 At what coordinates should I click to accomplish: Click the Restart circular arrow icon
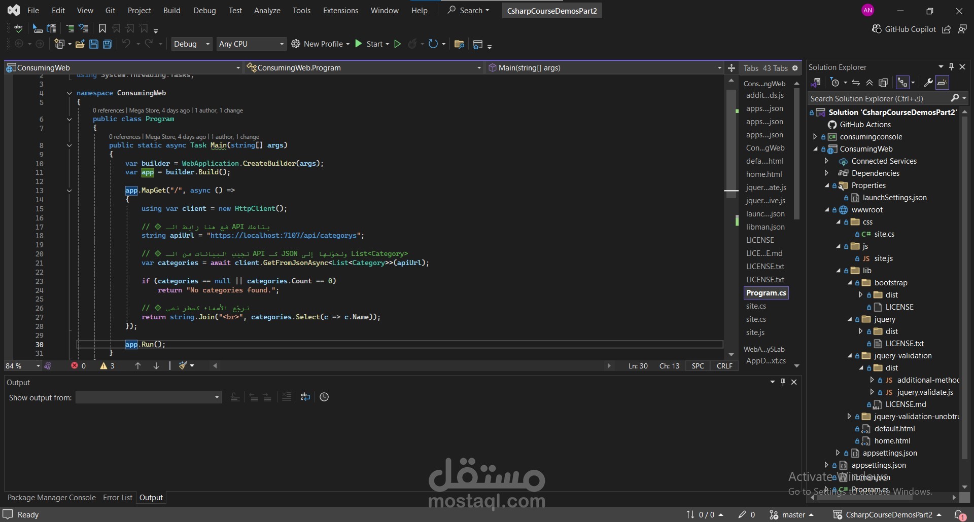click(x=433, y=44)
